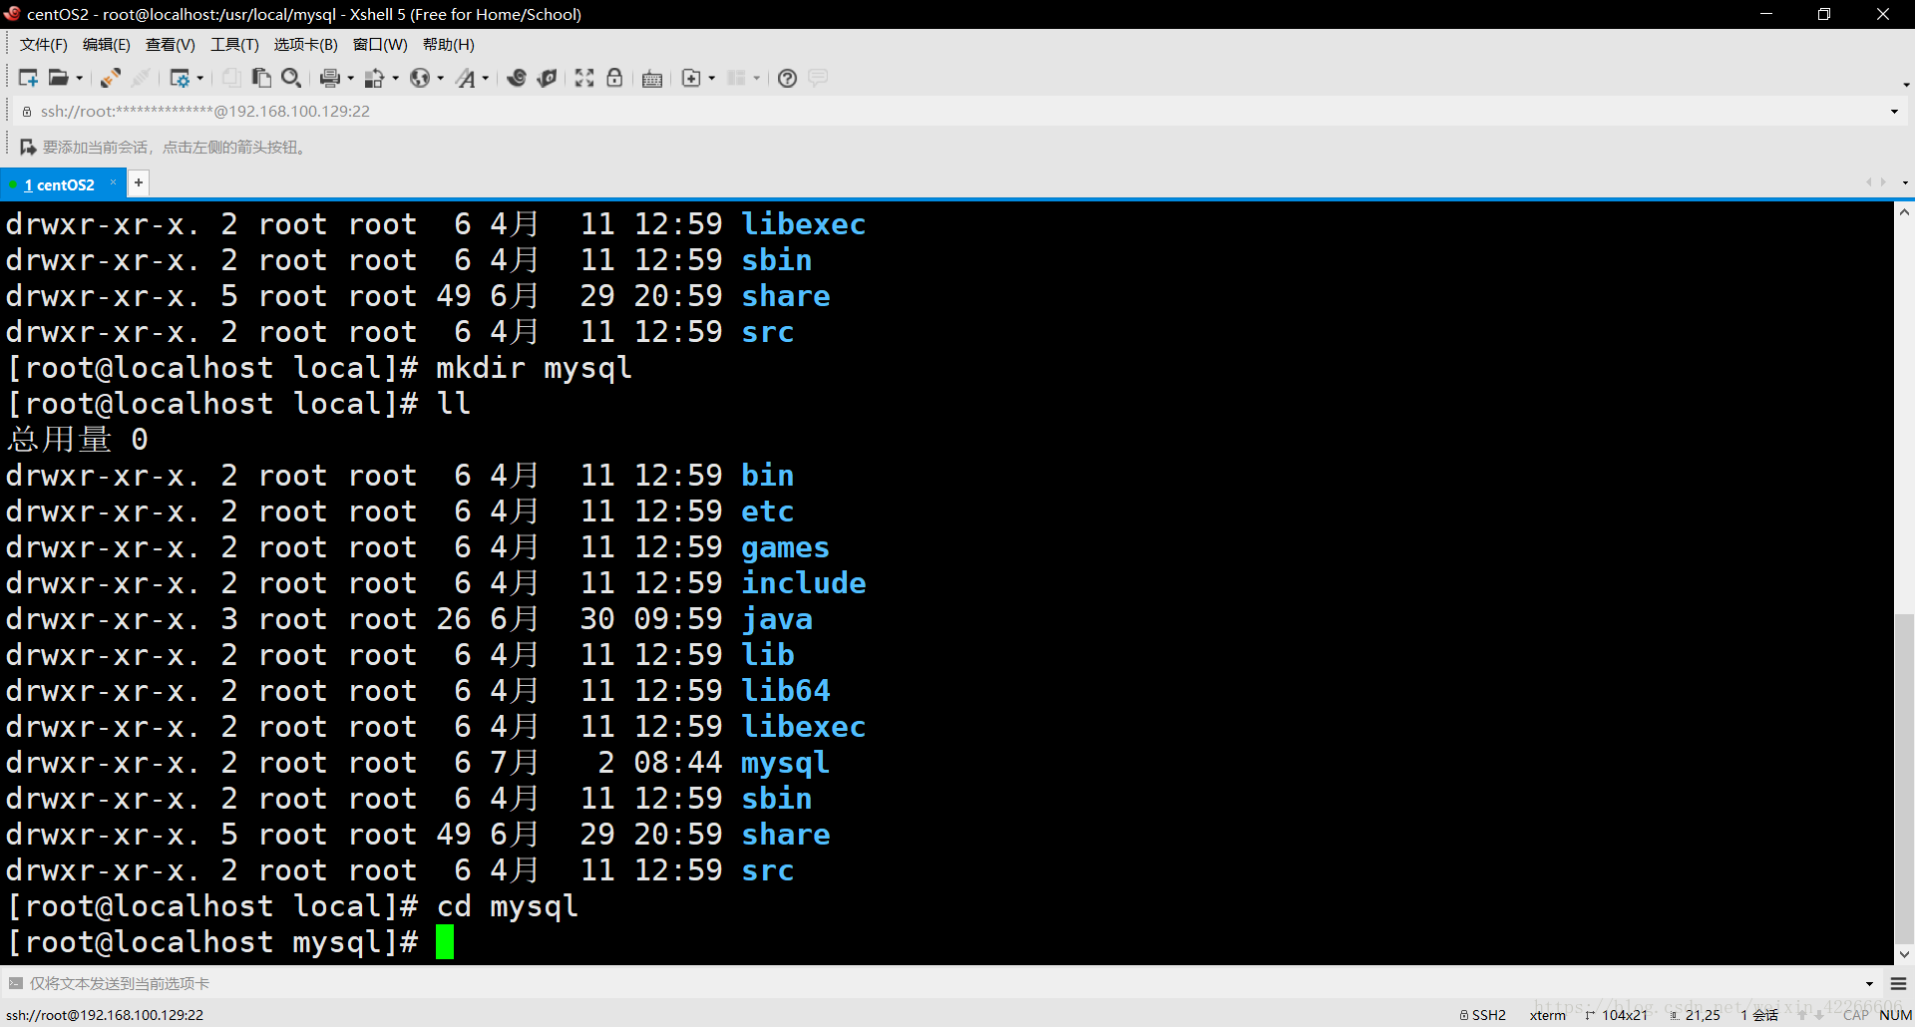1915x1027 pixels.
Task: Expand the New tab dropdown arrow
Action: coord(711,78)
